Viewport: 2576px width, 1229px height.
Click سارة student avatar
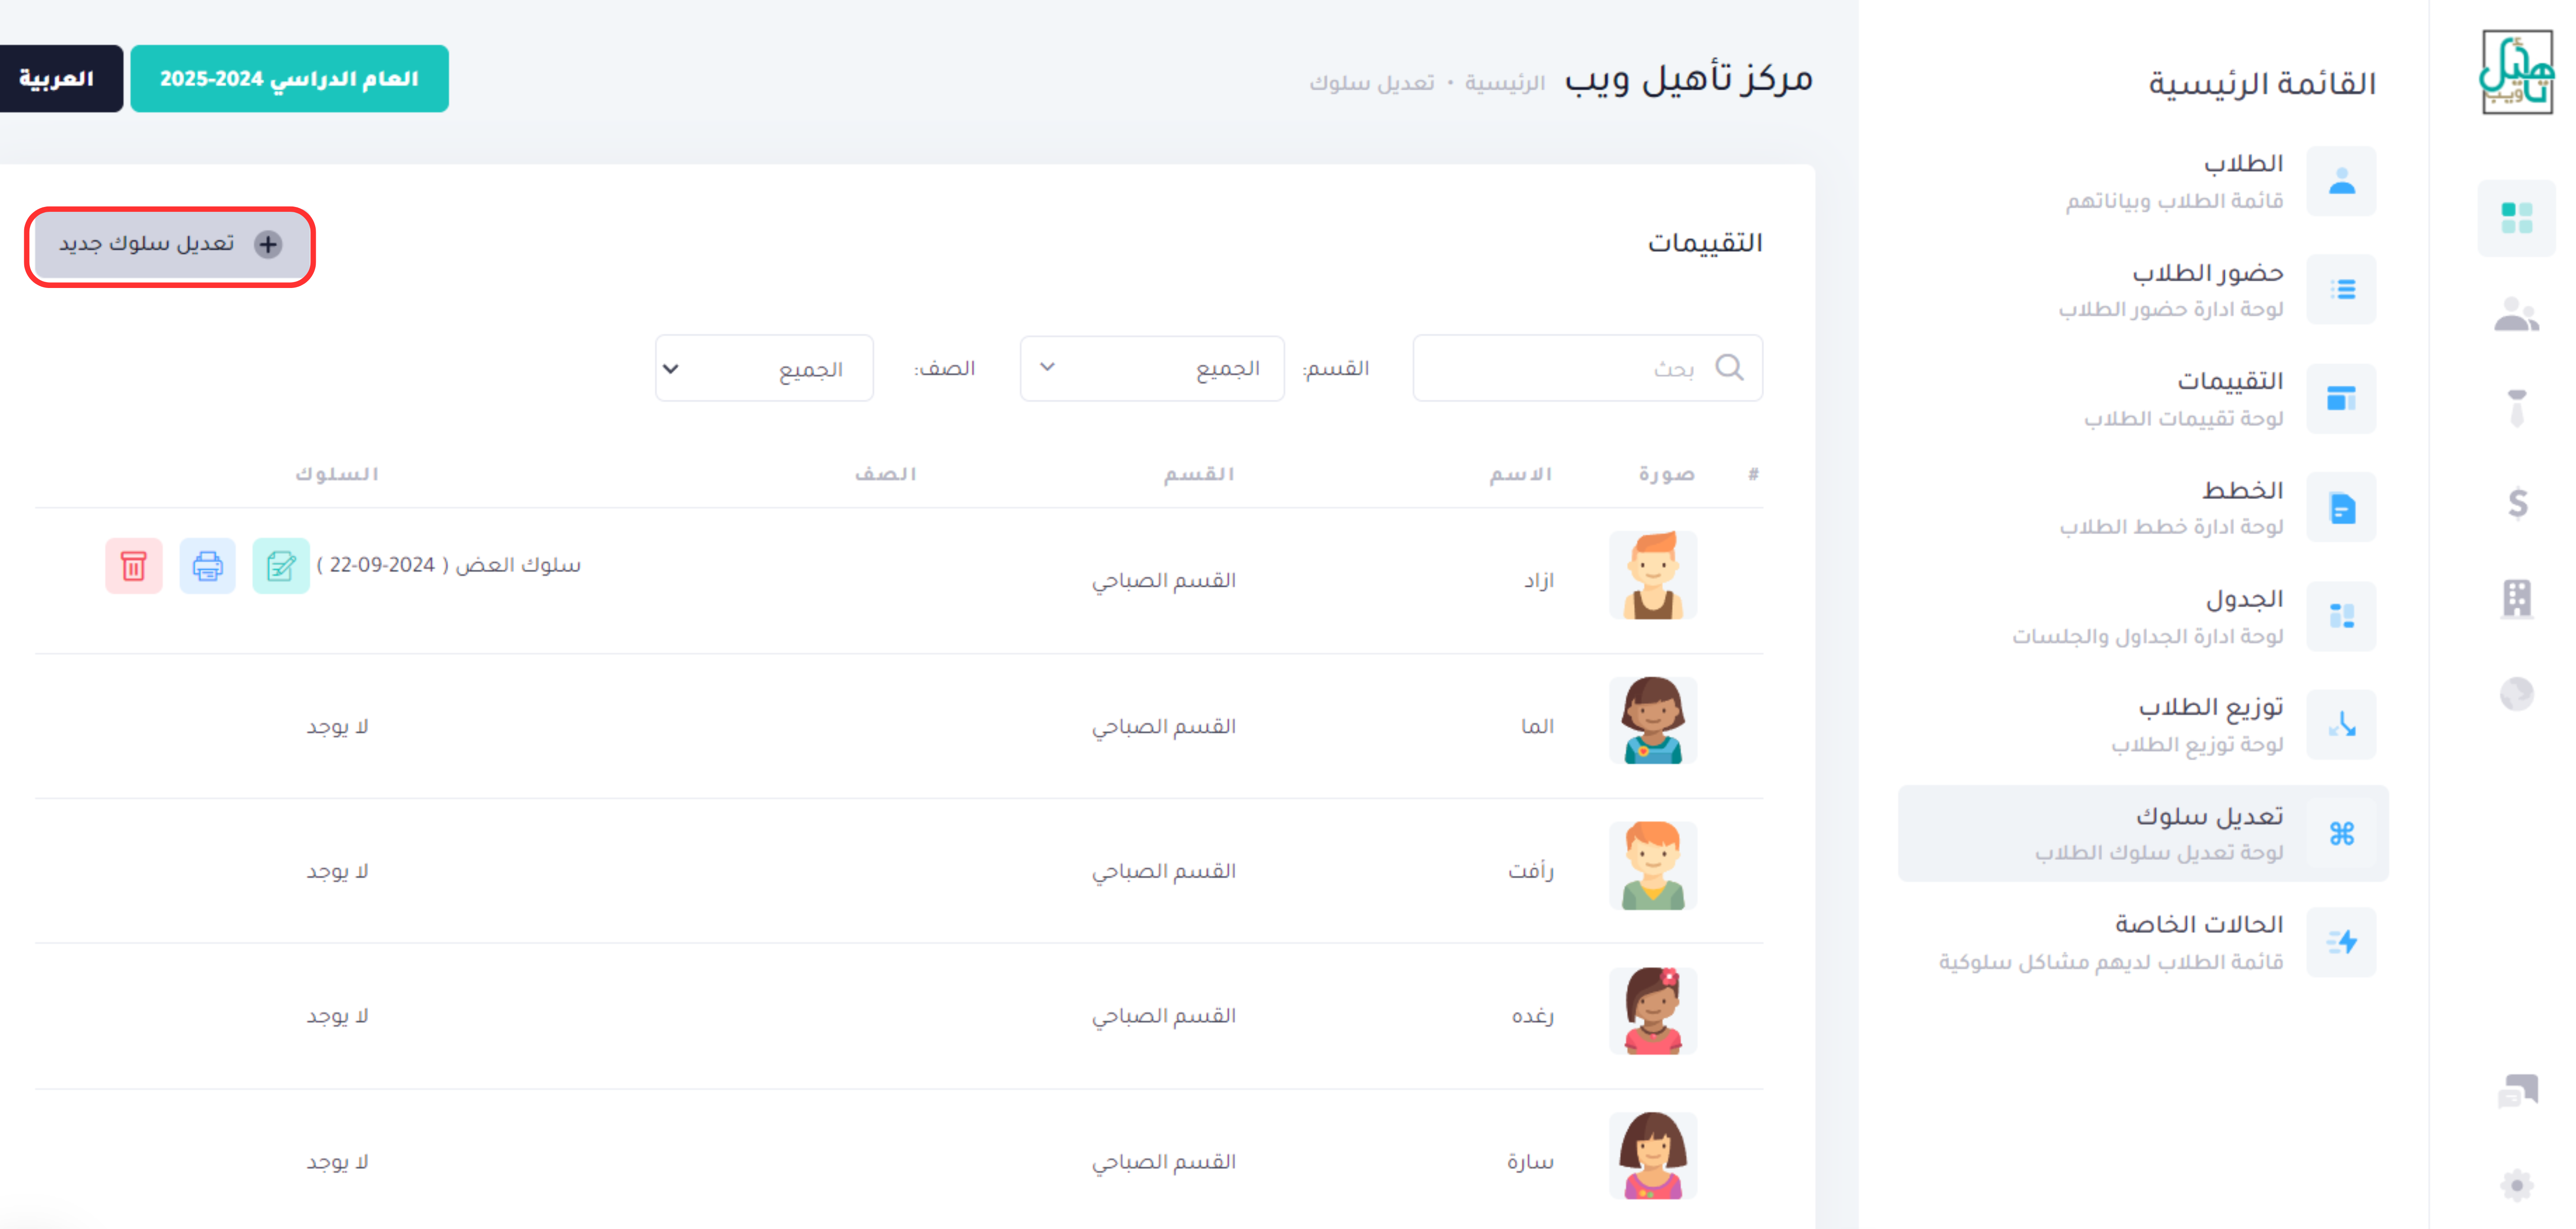click(1652, 1156)
